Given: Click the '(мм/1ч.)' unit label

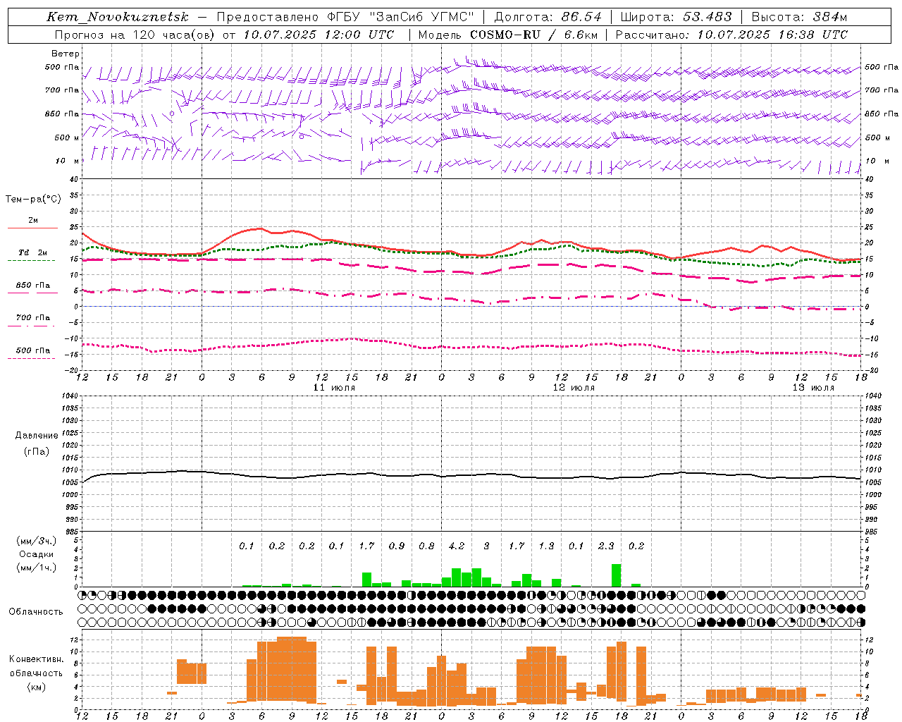Looking at the screenshot, I should click(x=36, y=568).
